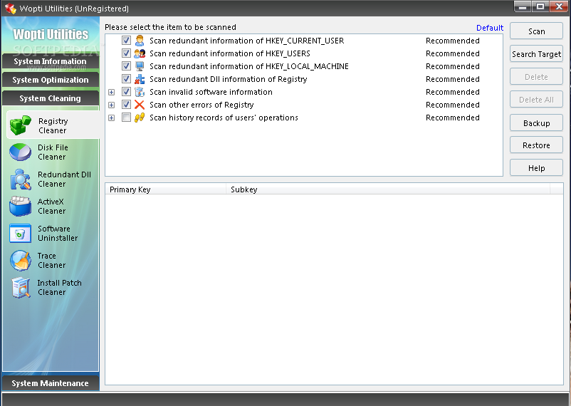Click the redundant Dll information puzzle icon

[140, 79]
